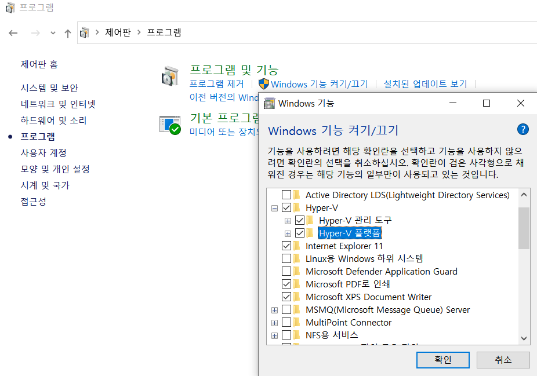Click the Back arrow in Control Panel
This screenshot has height=376, width=537.
click(13, 33)
